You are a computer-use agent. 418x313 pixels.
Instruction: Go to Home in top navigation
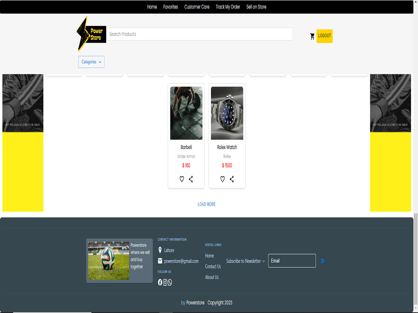pos(152,7)
